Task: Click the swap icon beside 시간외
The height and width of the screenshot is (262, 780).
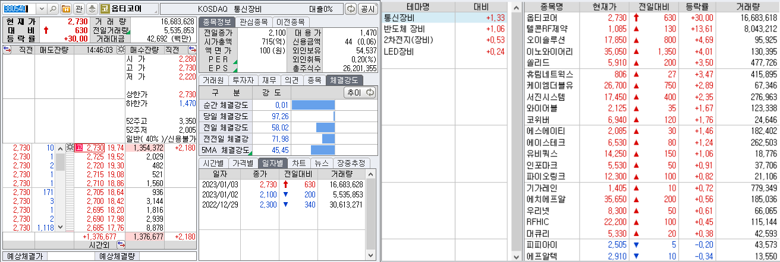Action: 121,244
